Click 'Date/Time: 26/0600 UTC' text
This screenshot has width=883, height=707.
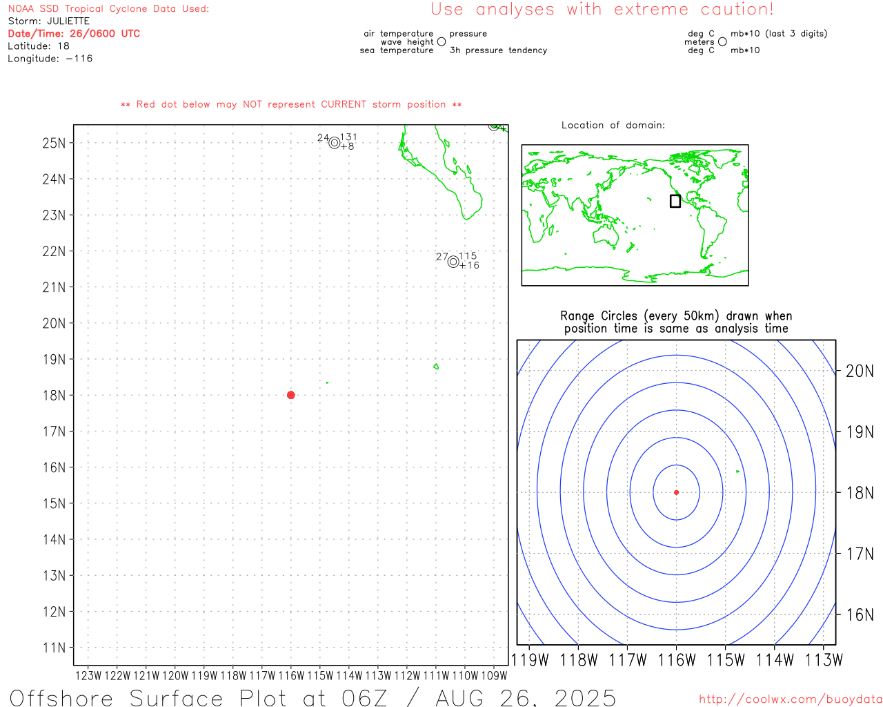click(74, 34)
